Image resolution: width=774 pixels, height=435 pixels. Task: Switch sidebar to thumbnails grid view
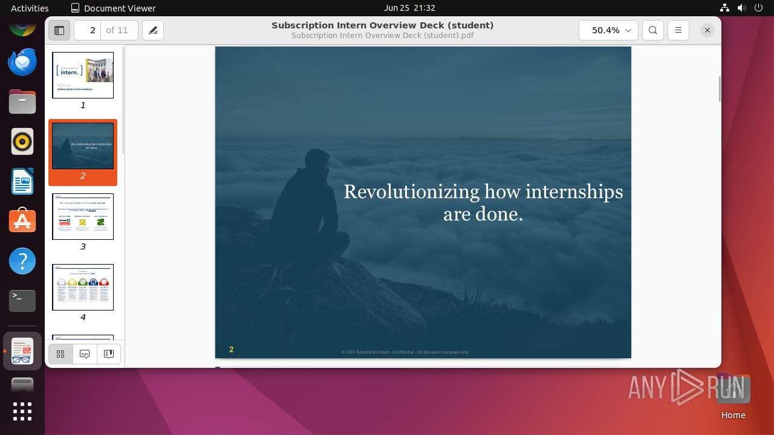tap(60, 354)
